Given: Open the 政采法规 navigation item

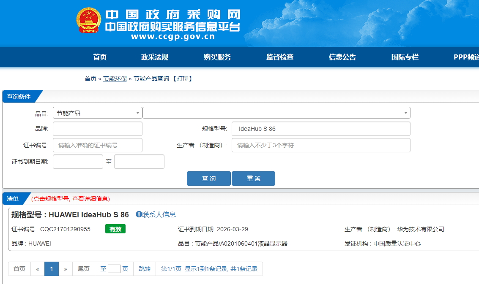Looking at the screenshot, I should (x=155, y=57).
